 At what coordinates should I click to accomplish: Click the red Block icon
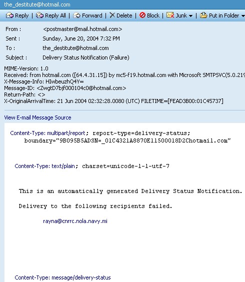tap(142, 15)
